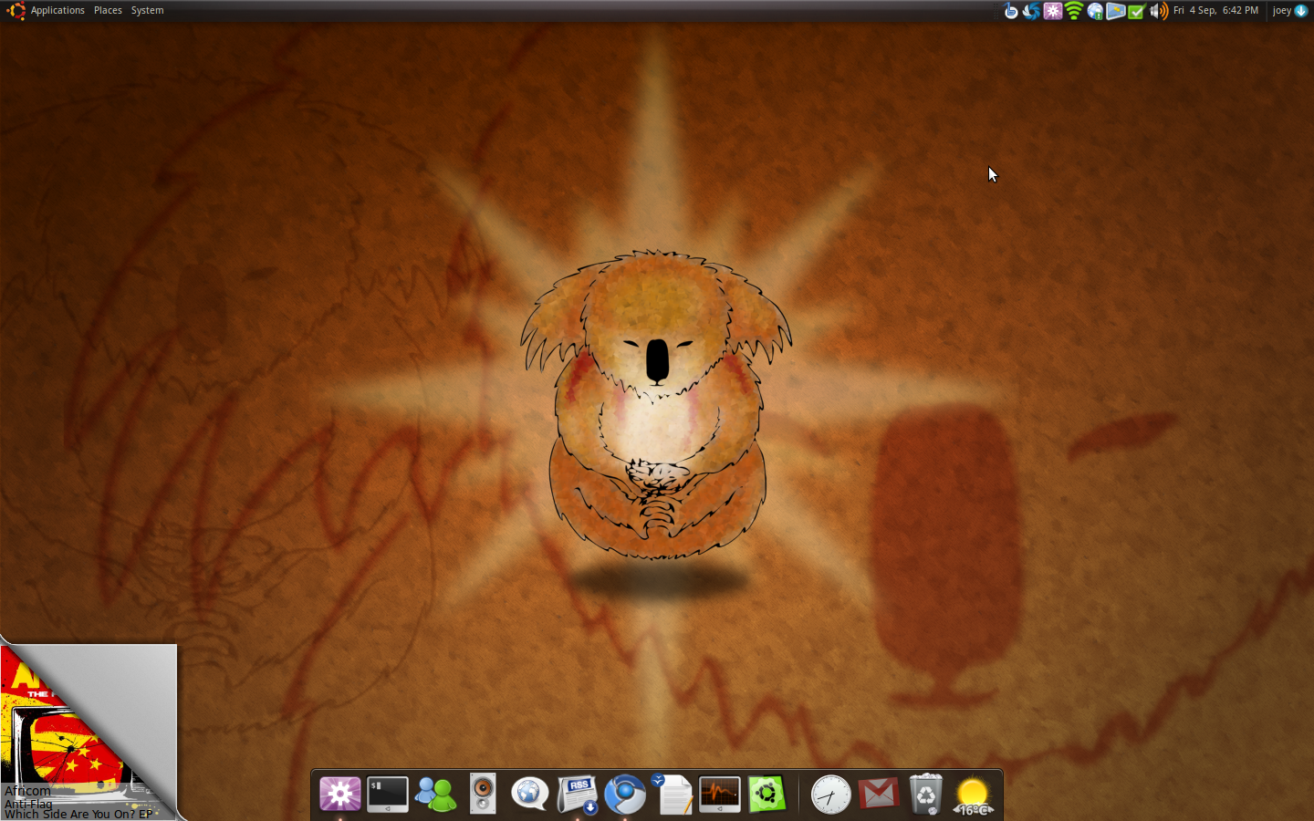Open the joey user session menu
This screenshot has height=821, width=1314.
(x=1289, y=11)
